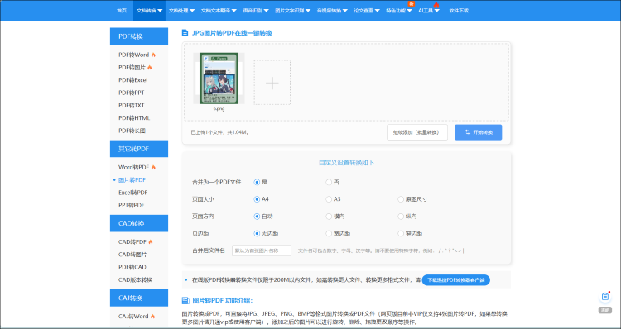Screen dimensions: 621x329
Task: Open Word转PDF in the sidebar
Action: tap(134, 167)
